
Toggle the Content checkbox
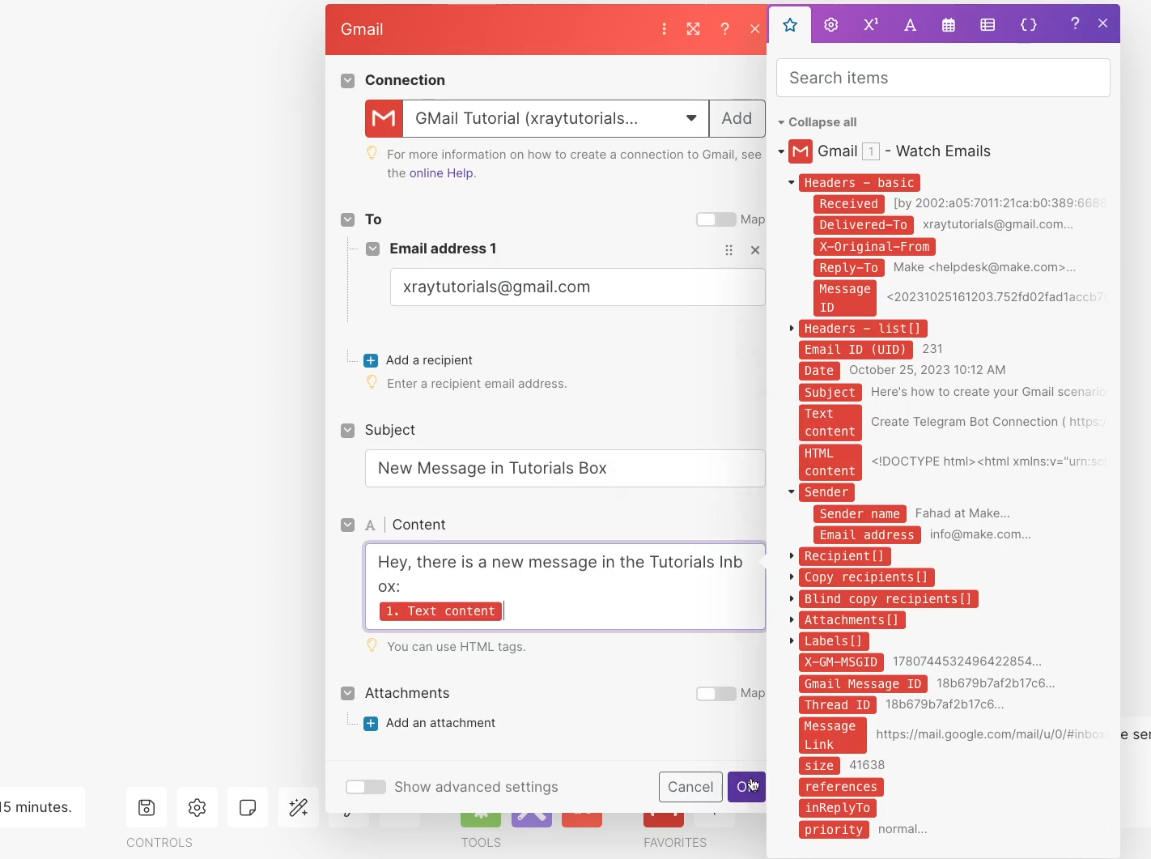(348, 525)
